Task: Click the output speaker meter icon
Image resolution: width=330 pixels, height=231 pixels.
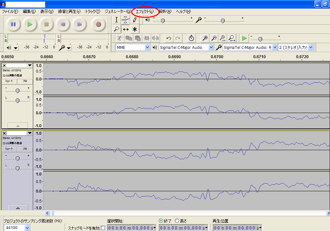Action: point(9,48)
